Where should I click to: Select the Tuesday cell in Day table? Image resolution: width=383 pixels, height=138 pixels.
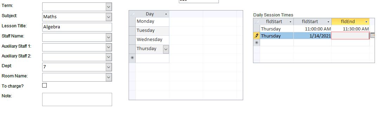152,31
